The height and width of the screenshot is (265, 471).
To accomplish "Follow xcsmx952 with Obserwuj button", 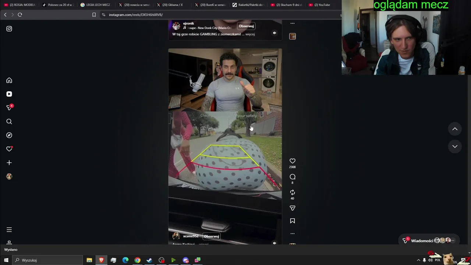I will pos(212,236).
